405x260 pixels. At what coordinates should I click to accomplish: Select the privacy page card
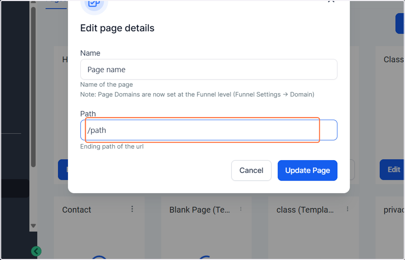[390, 228]
